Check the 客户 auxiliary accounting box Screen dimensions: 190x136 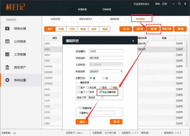(x=78, y=87)
